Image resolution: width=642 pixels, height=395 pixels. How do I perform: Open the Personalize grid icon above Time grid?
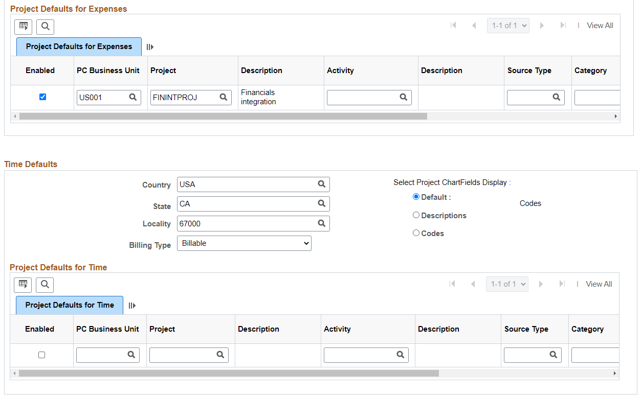tap(23, 285)
